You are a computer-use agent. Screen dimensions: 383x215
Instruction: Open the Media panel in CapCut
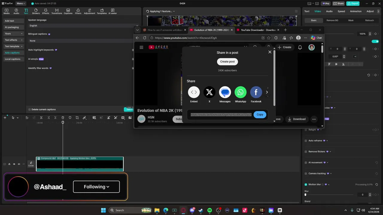pos(6,11)
